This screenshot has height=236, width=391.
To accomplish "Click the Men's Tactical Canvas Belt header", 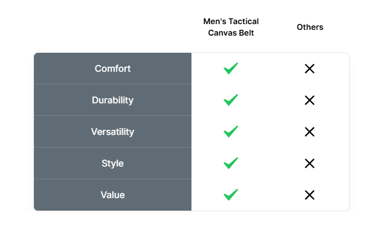I will pyautogui.click(x=231, y=27).
